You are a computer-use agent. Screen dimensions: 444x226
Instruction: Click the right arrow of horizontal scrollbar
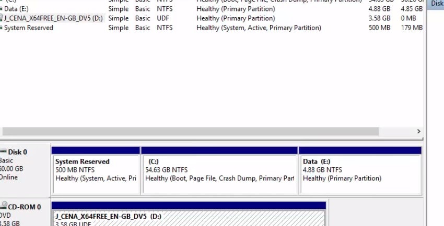tap(418, 131)
